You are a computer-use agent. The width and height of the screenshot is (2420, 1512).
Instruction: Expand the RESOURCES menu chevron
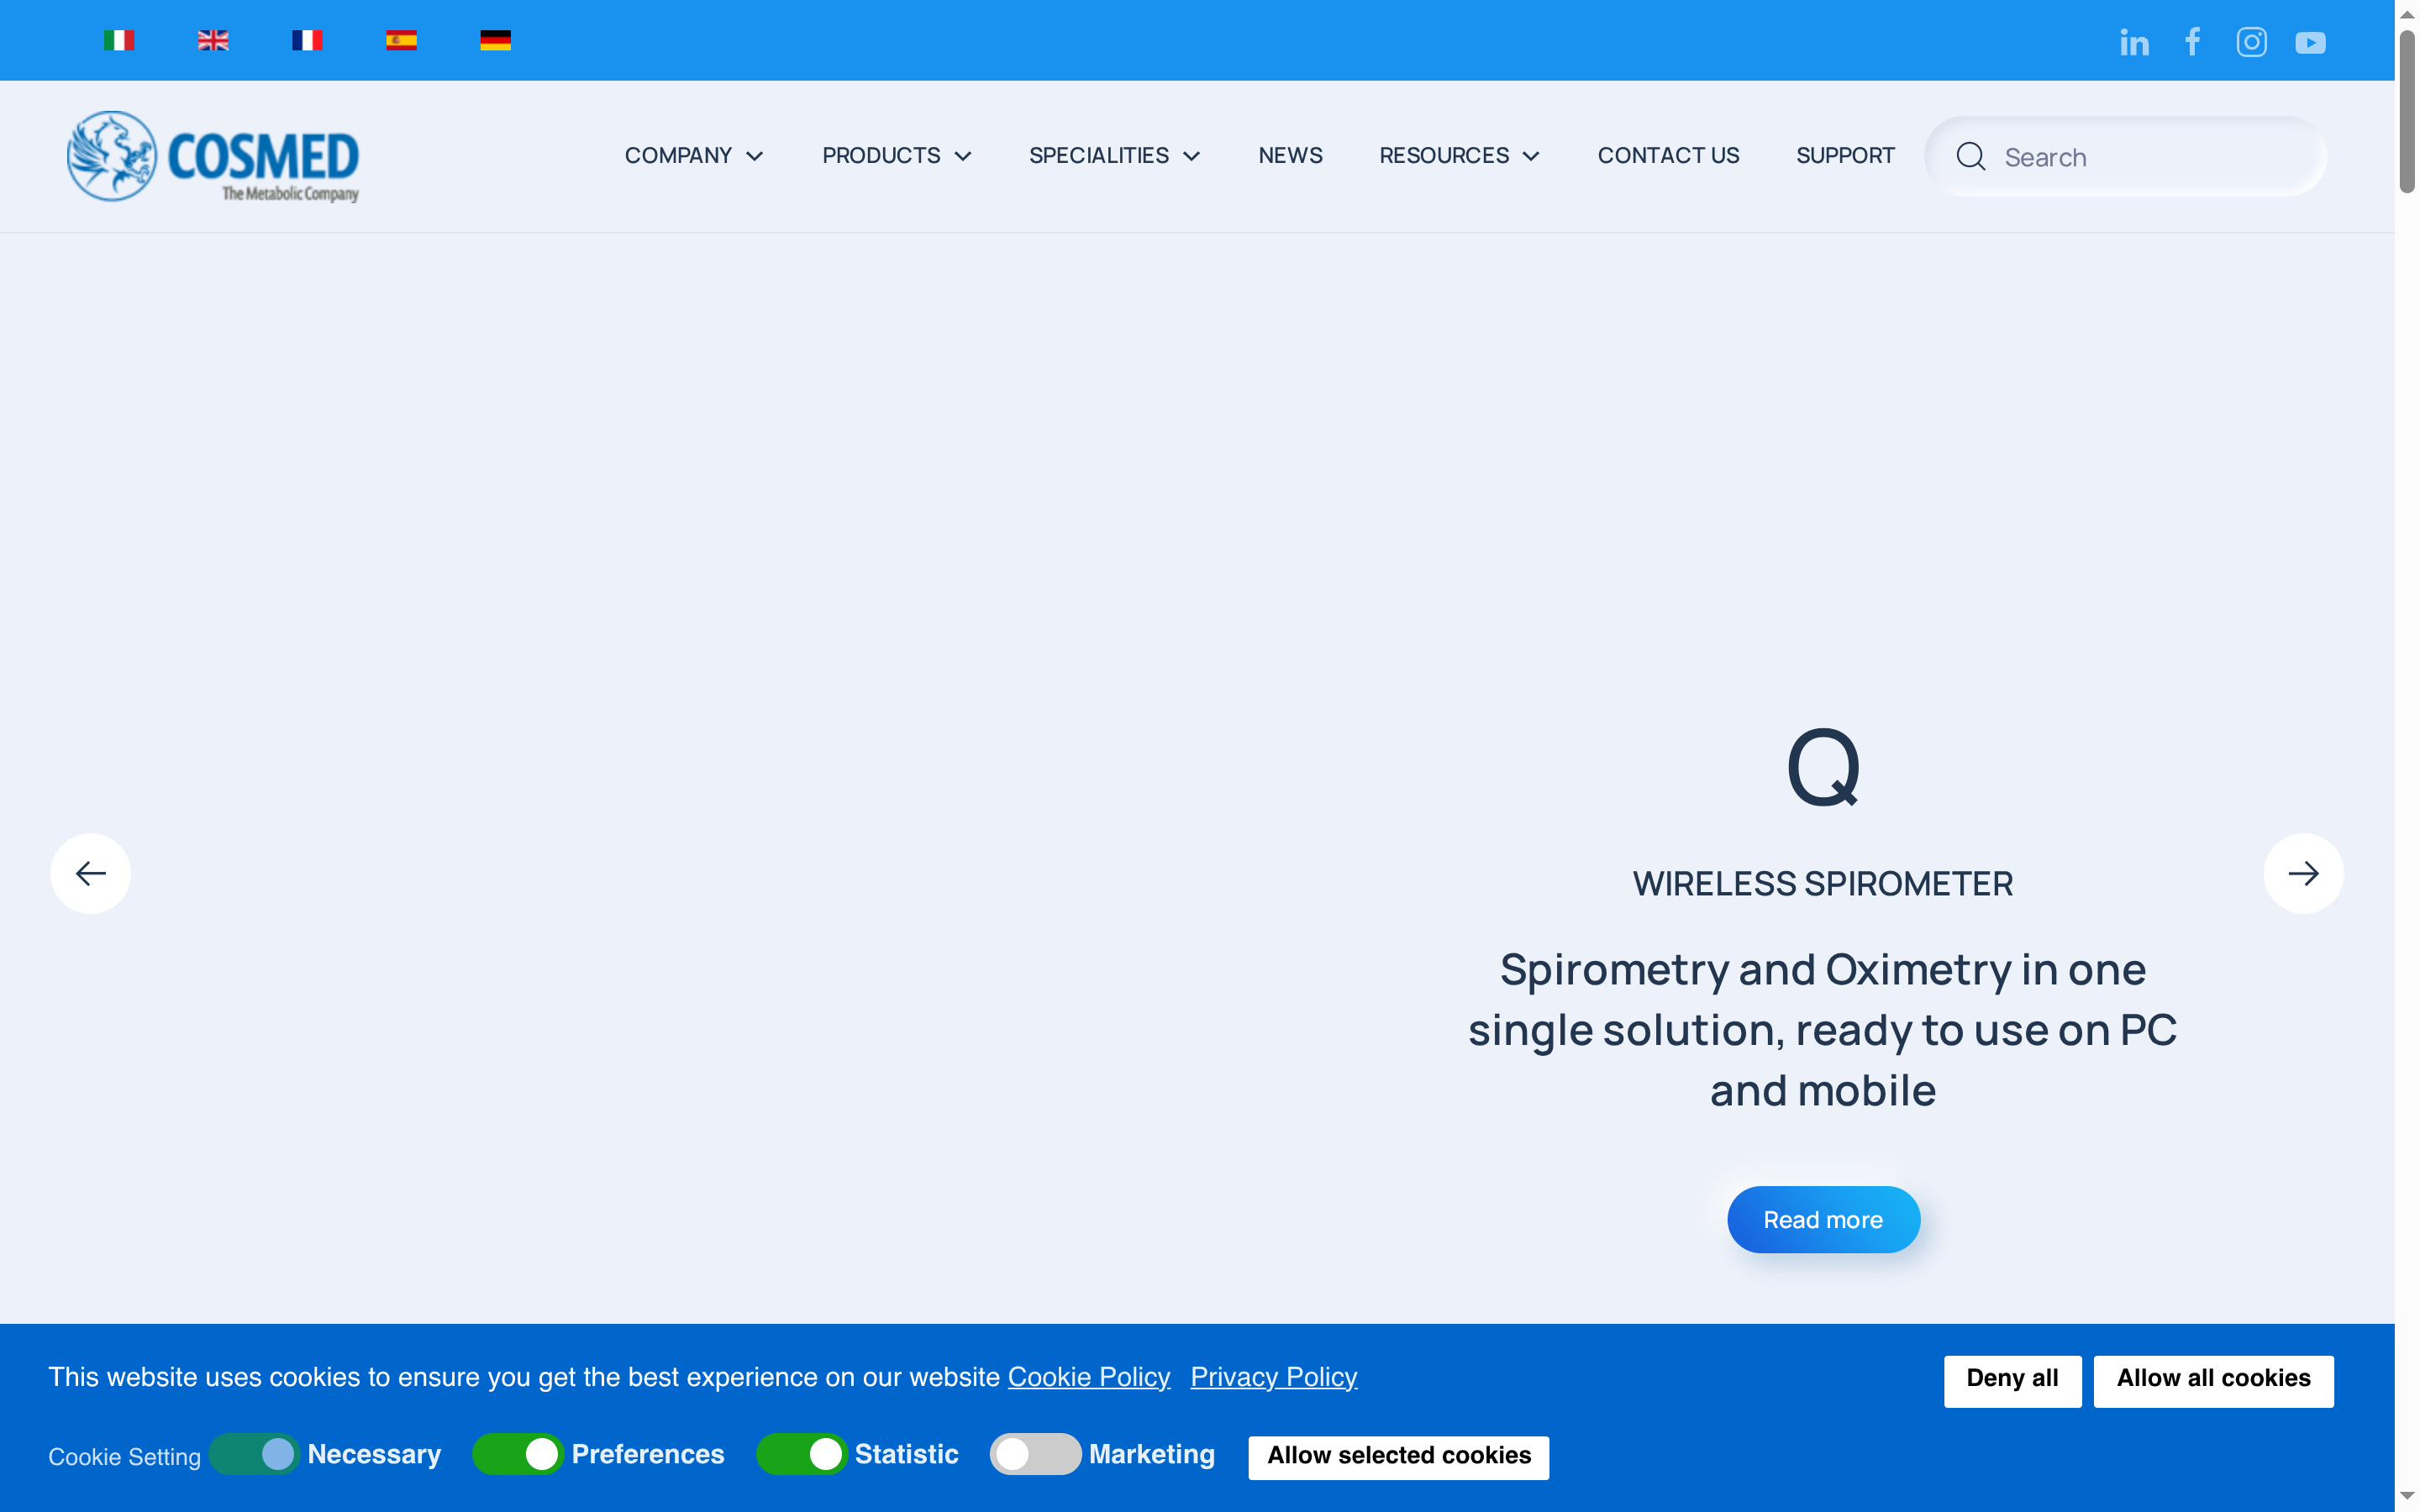(1532, 156)
